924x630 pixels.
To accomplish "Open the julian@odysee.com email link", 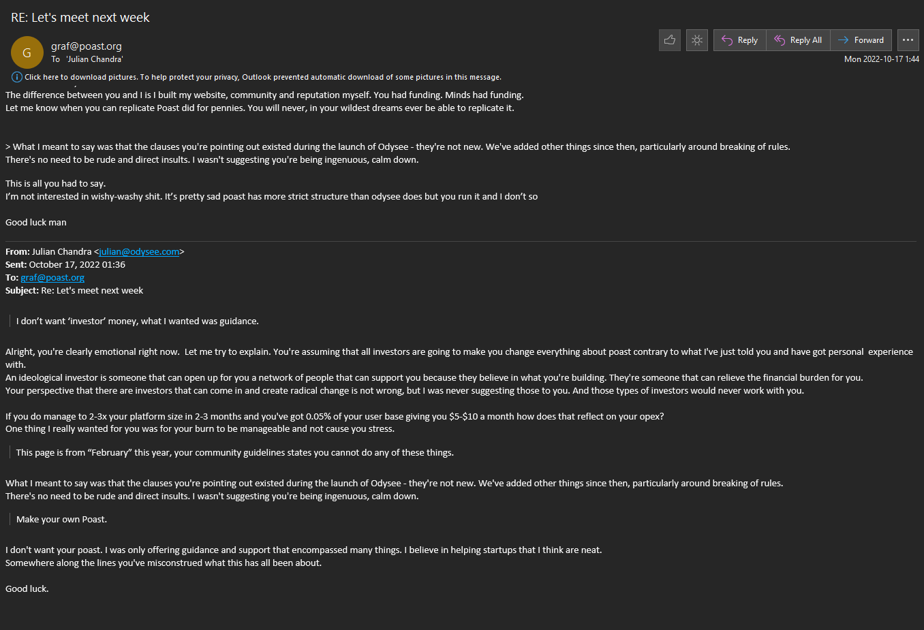I will (139, 252).
